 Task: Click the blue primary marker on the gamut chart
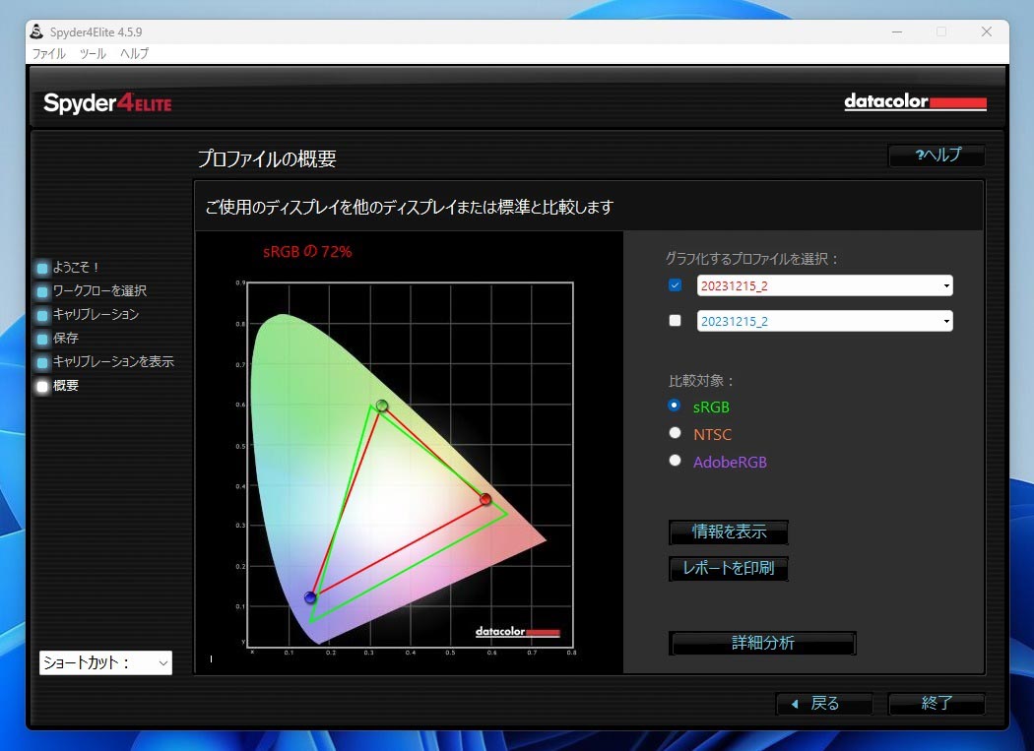click(310, 597)
